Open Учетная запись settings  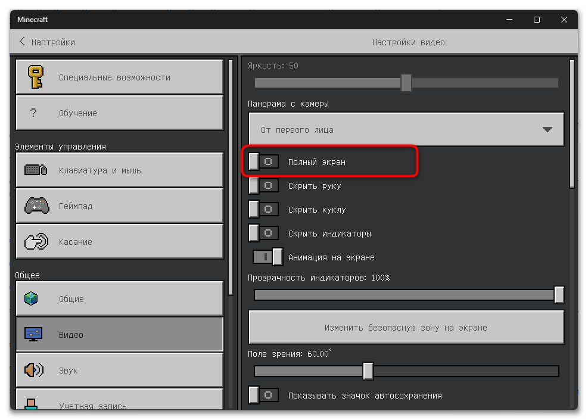pos(120,400)
